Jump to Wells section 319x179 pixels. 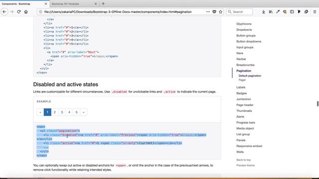tap(240, 152)
